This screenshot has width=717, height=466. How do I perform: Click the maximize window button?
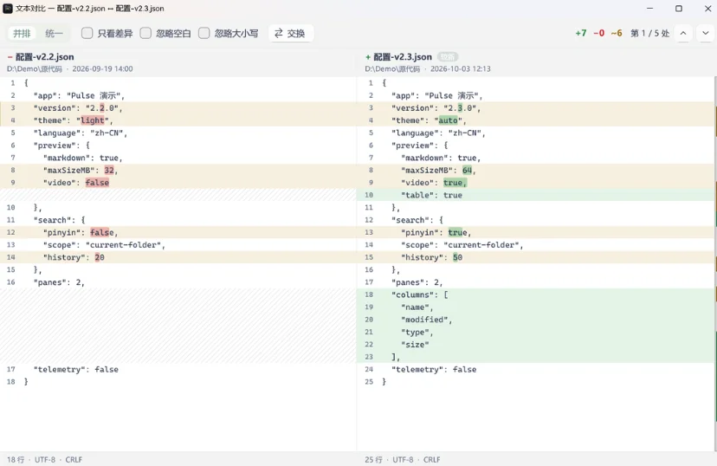(x=679, y=9)
